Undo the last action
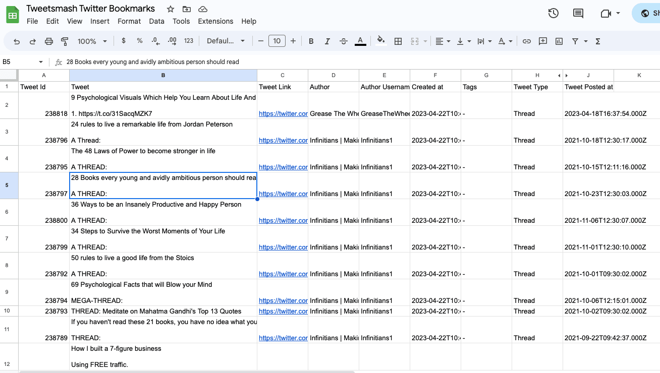Viewport: 660px width, 373px height. click(17, 41)
